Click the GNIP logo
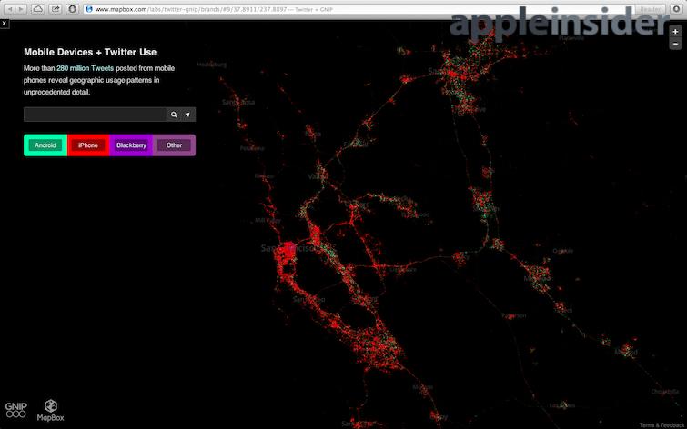Screen dimensions: 687x429 point(15,410)
